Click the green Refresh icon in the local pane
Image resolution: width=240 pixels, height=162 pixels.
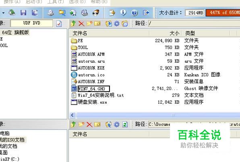125,125
